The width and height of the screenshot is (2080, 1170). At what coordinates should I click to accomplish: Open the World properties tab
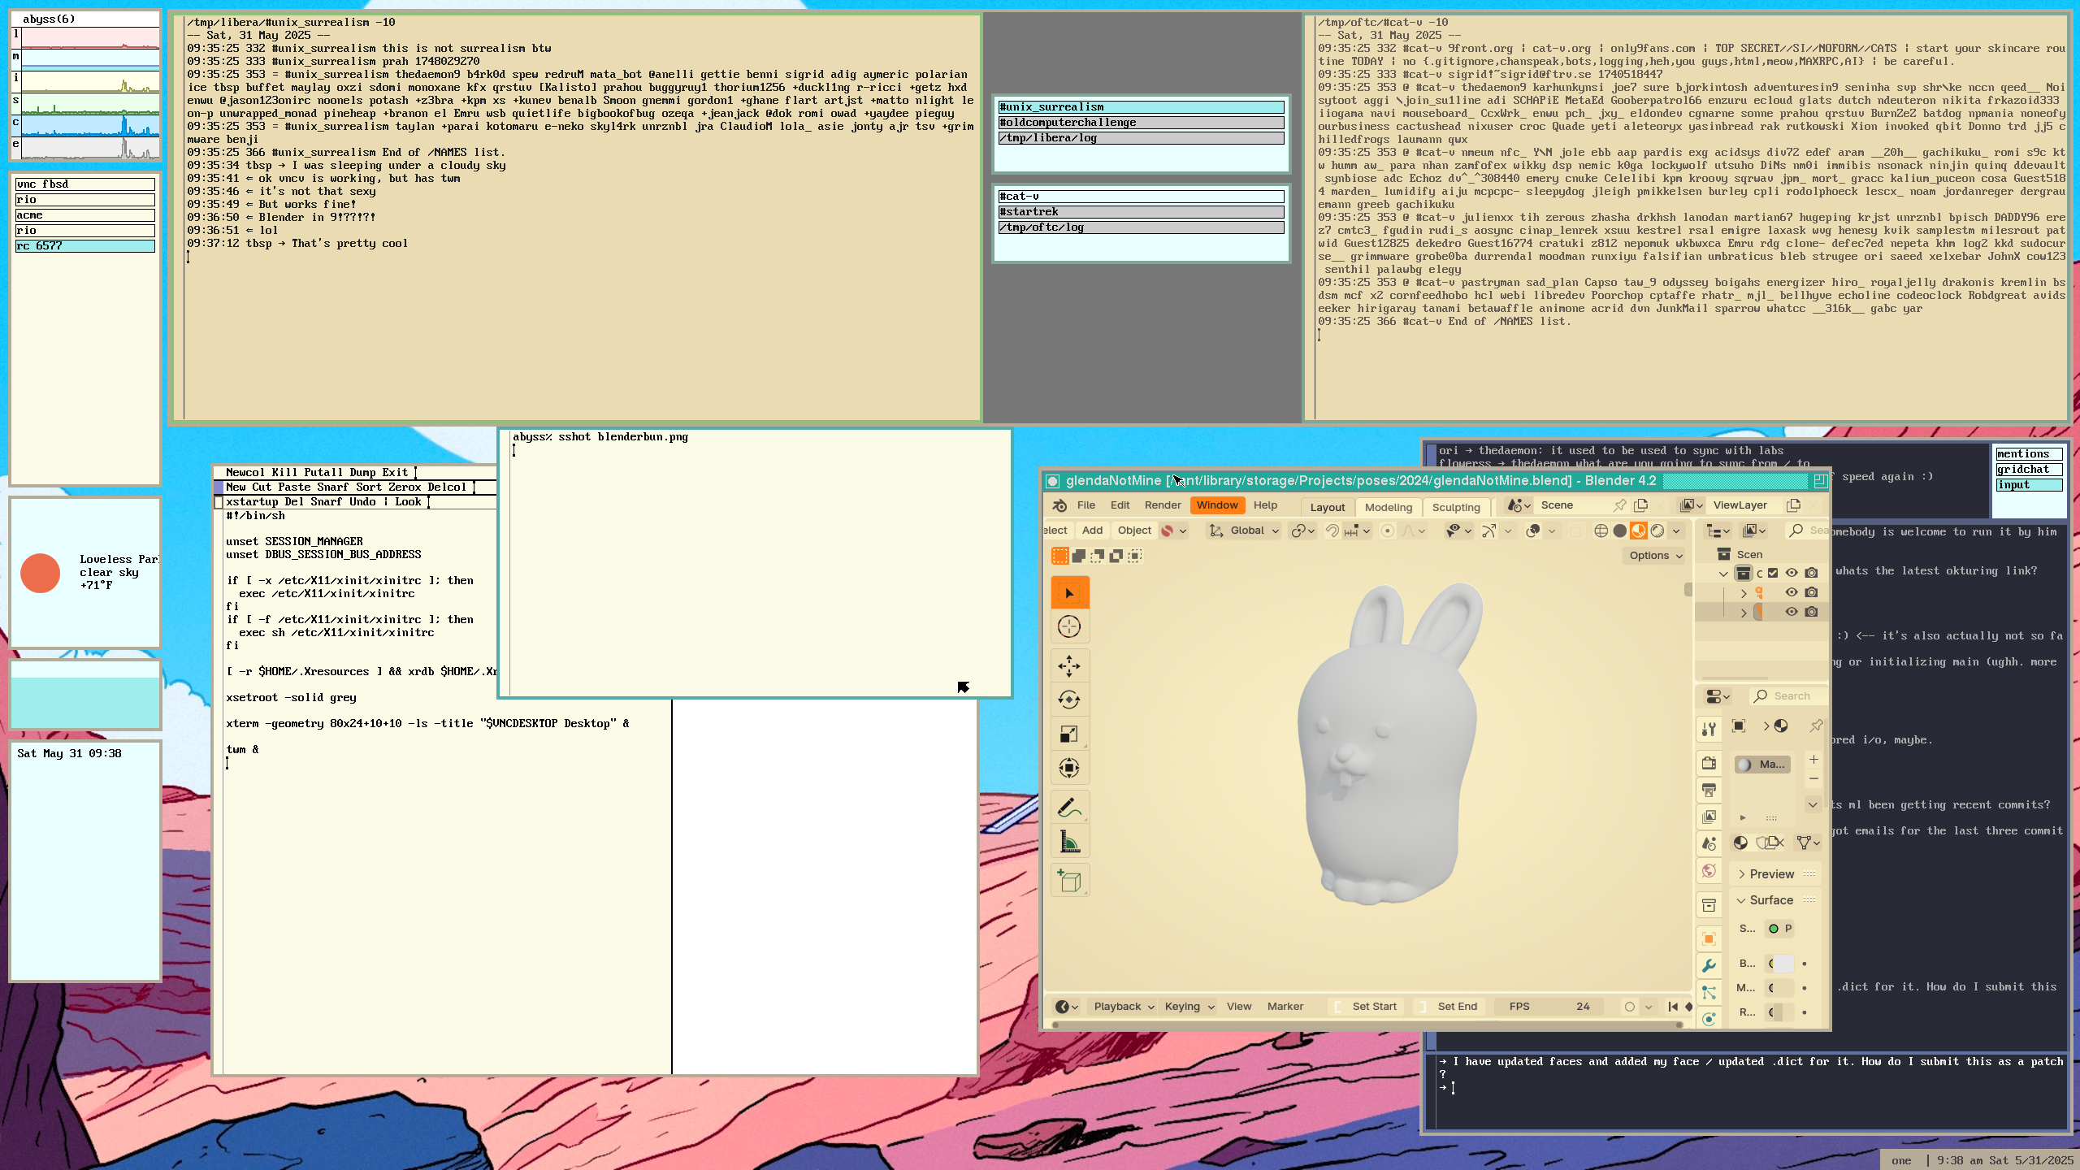click(x=1709, y=871)
